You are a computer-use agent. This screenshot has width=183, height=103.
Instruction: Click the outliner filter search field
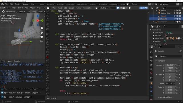pyautogui.click(x=171, y=8)
